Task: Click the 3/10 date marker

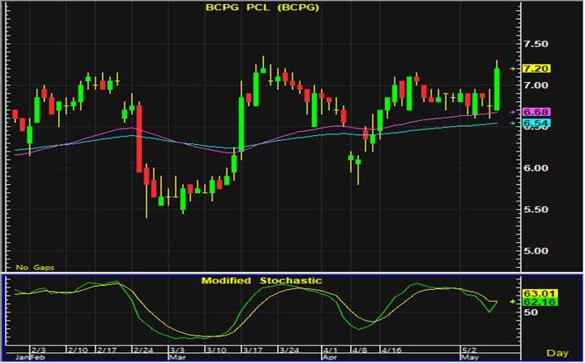Action: [x=217, y=351]
